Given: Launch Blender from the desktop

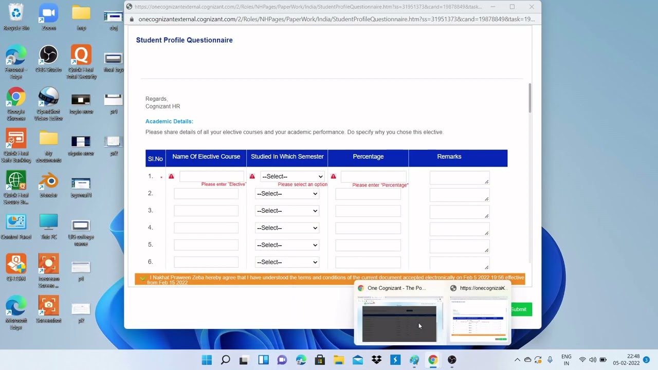Looking at the screenshot, I should pos(48,184).
